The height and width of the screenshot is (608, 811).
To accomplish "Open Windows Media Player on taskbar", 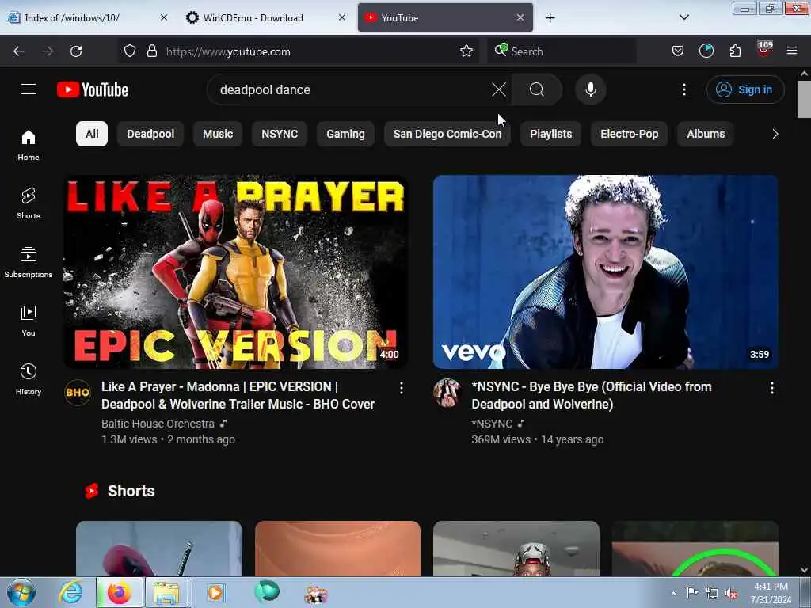I will pos(216,592).
